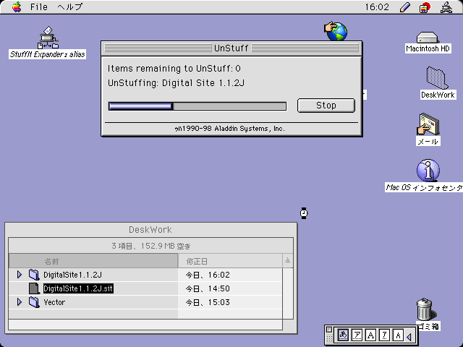Click the DeskWork window title bar
This screenshot has width=463, height=347.
pyautogui.click(x=150, y=230)
